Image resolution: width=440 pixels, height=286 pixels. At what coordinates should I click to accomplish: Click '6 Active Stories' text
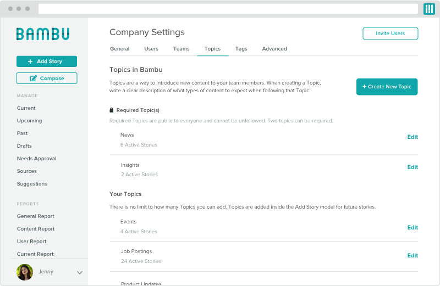pos(139,145)
